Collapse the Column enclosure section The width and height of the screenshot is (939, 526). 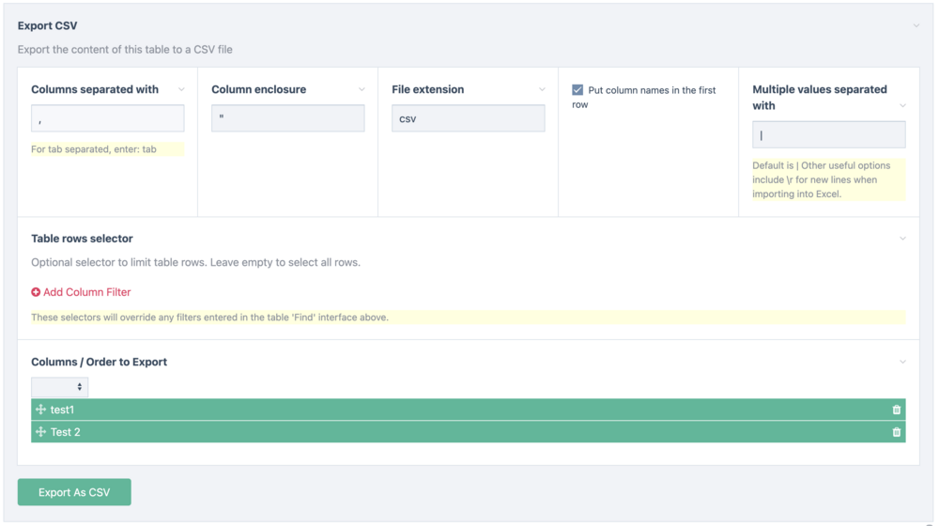click(x=362, y=90)
